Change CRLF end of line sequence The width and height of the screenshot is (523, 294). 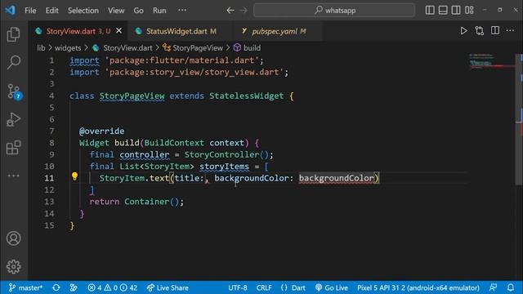[264, 287]
